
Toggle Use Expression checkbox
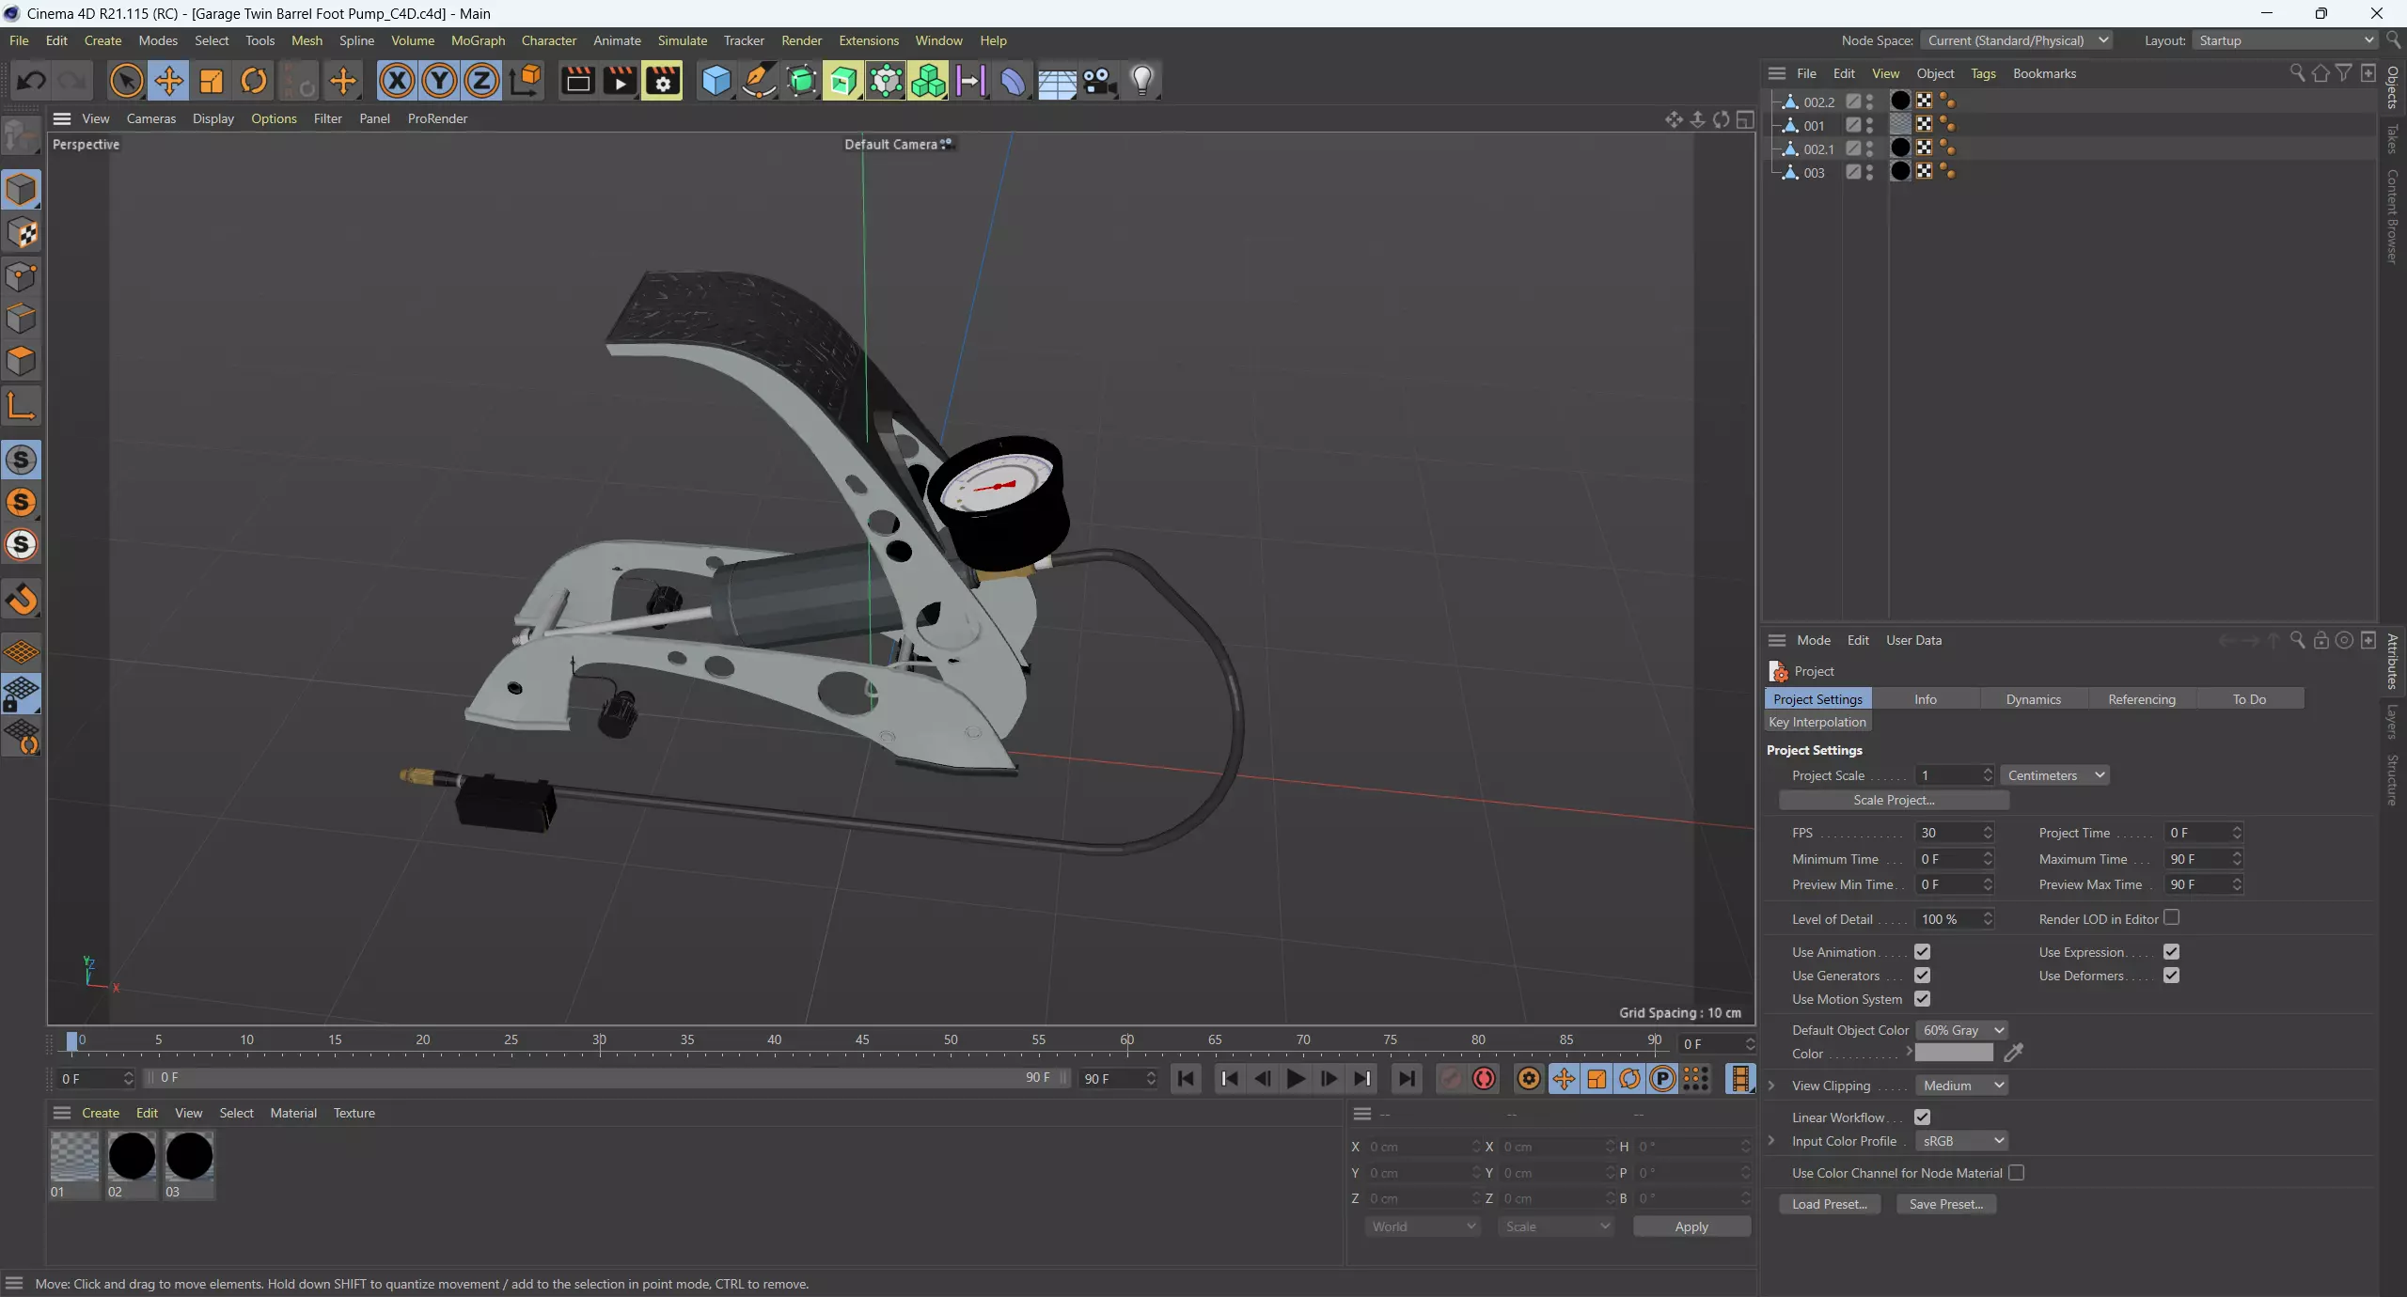2171,952
